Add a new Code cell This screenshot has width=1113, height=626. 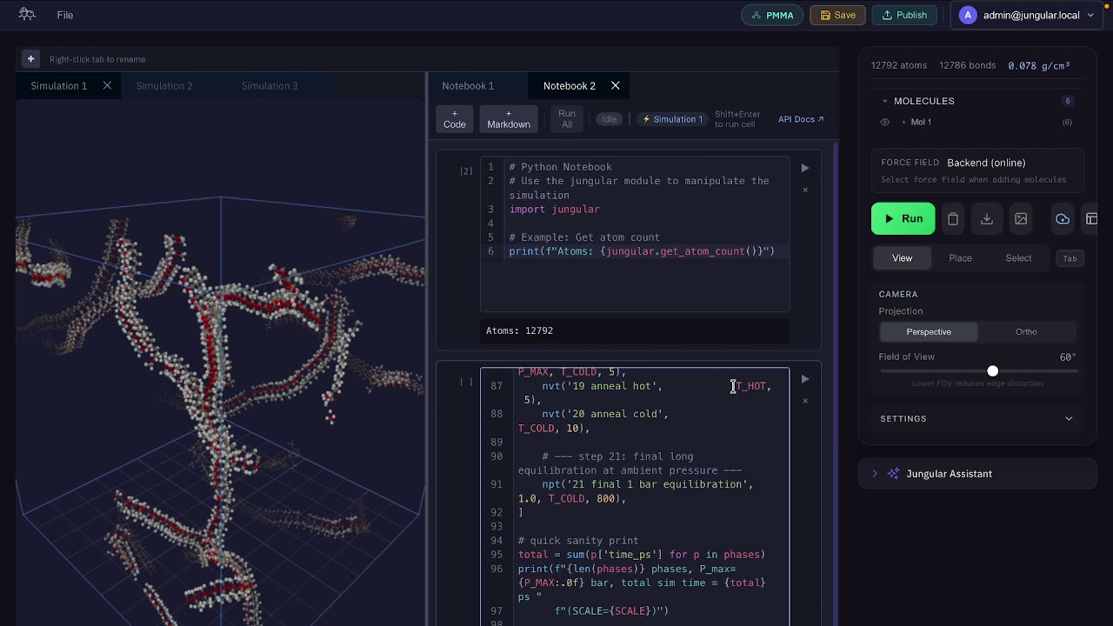click(455, 119)
